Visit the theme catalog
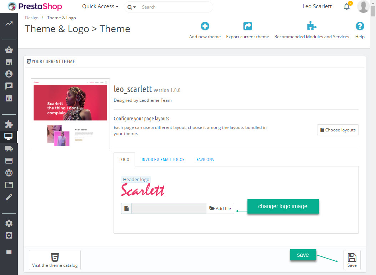Viewport: 376px width, 275px height. pyautogui.click(x=55, y=260)
